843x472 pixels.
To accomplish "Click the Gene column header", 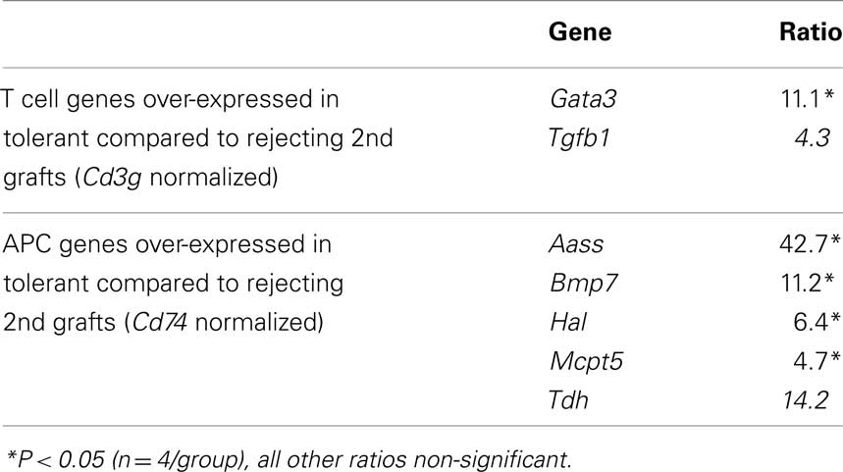I will [x=580, y=32].
